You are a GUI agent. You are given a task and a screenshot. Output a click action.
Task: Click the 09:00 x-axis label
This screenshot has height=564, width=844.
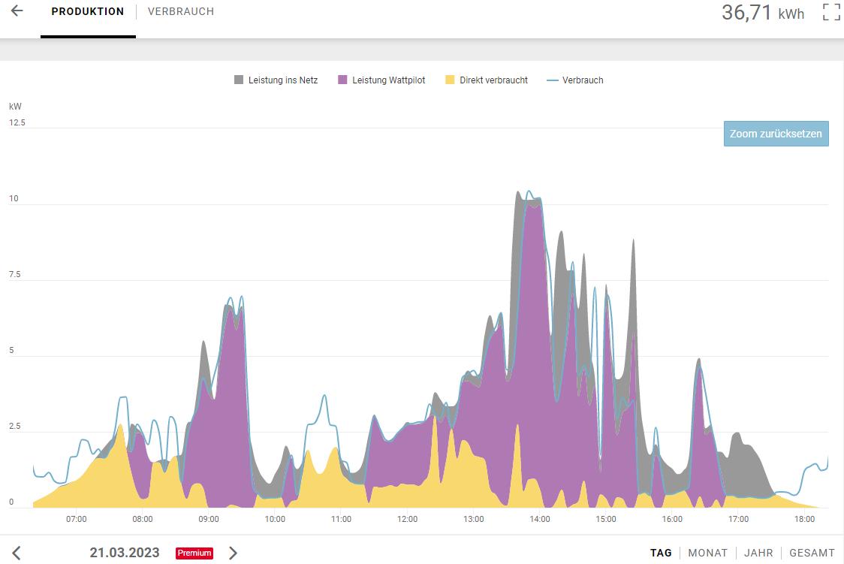point(209,519)
